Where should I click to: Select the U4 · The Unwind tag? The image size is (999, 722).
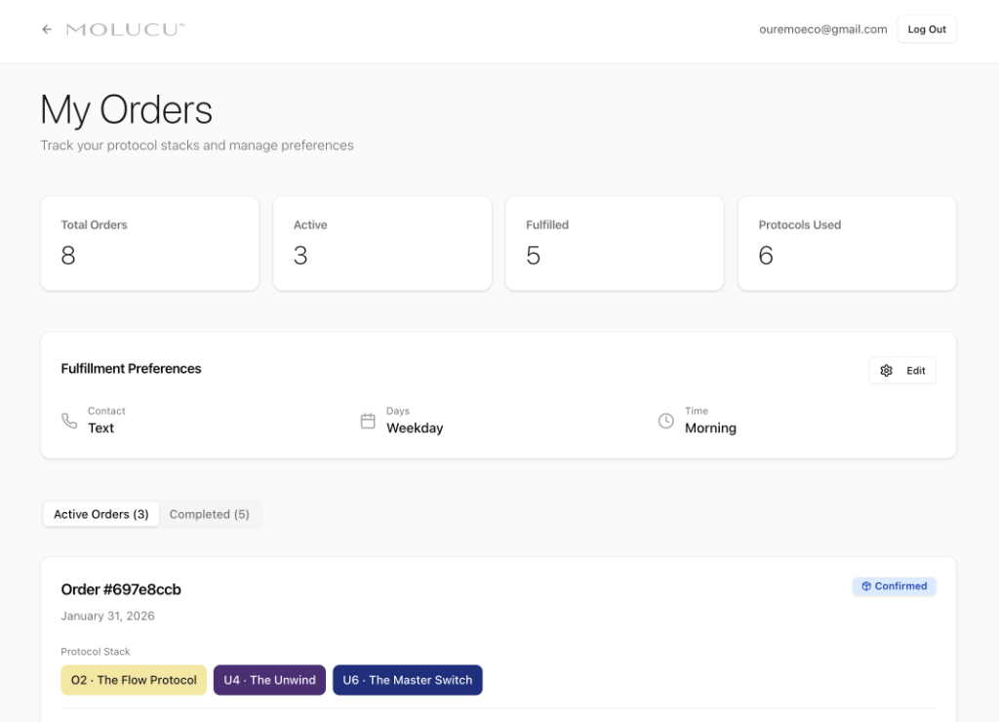(269, 680)
